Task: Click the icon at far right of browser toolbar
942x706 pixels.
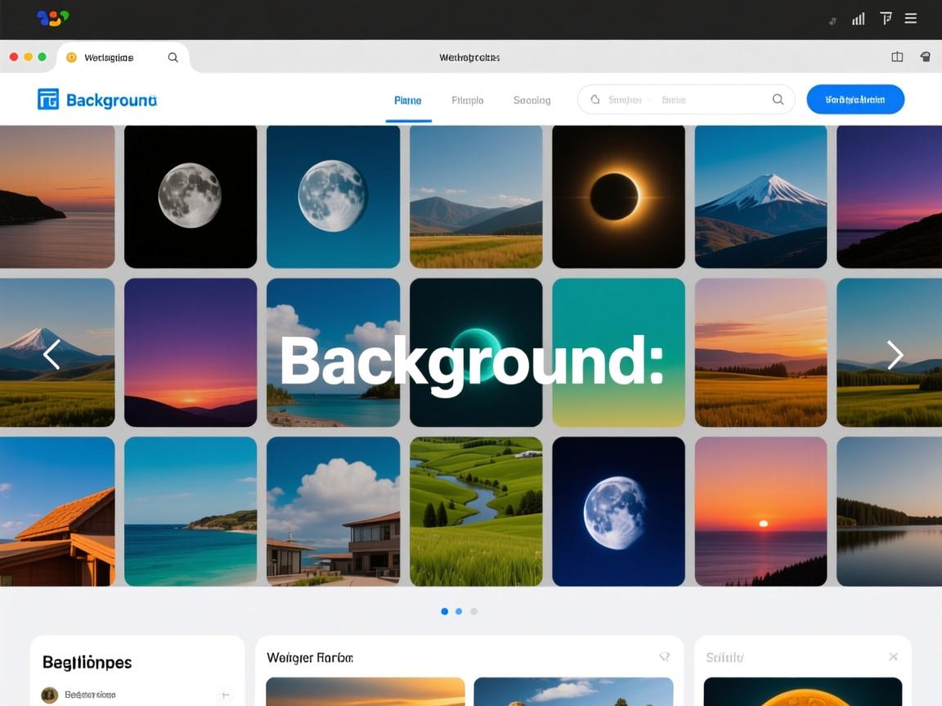Action: [925, 57]
